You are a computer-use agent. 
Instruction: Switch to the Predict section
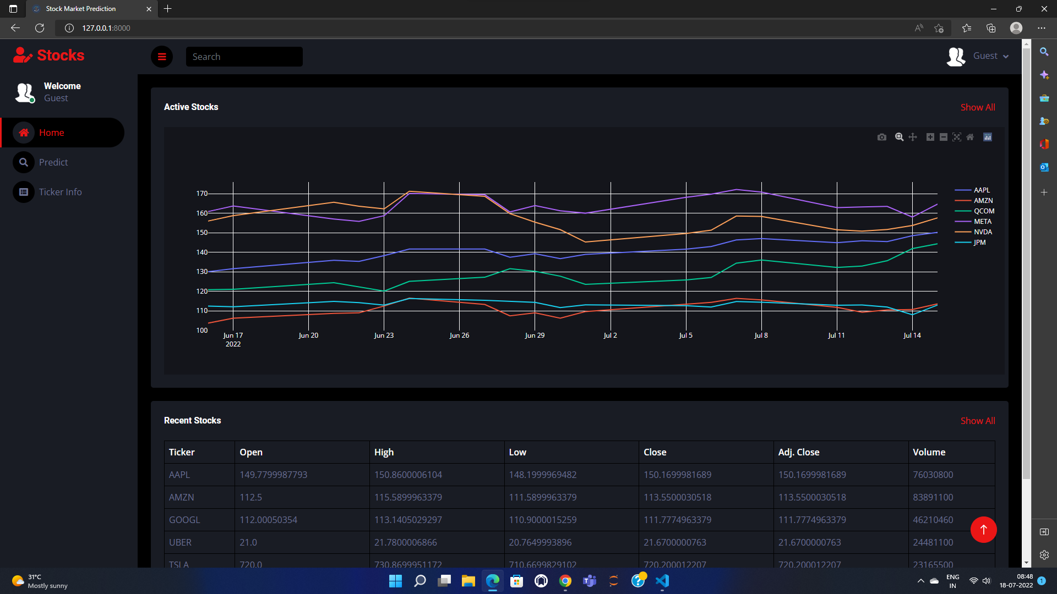(54, 162)
